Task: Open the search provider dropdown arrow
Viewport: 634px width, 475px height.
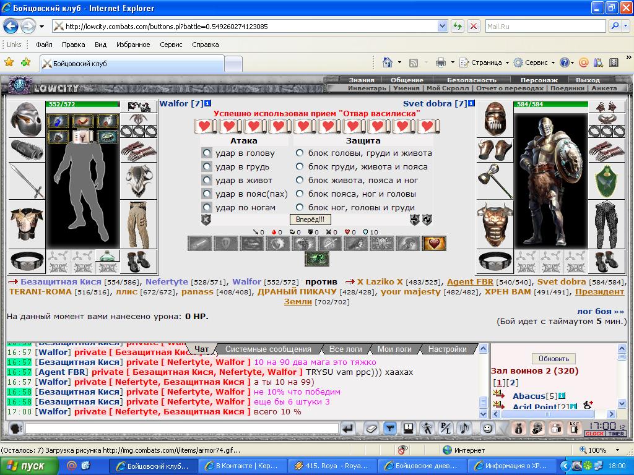Action: click(626, 27)
